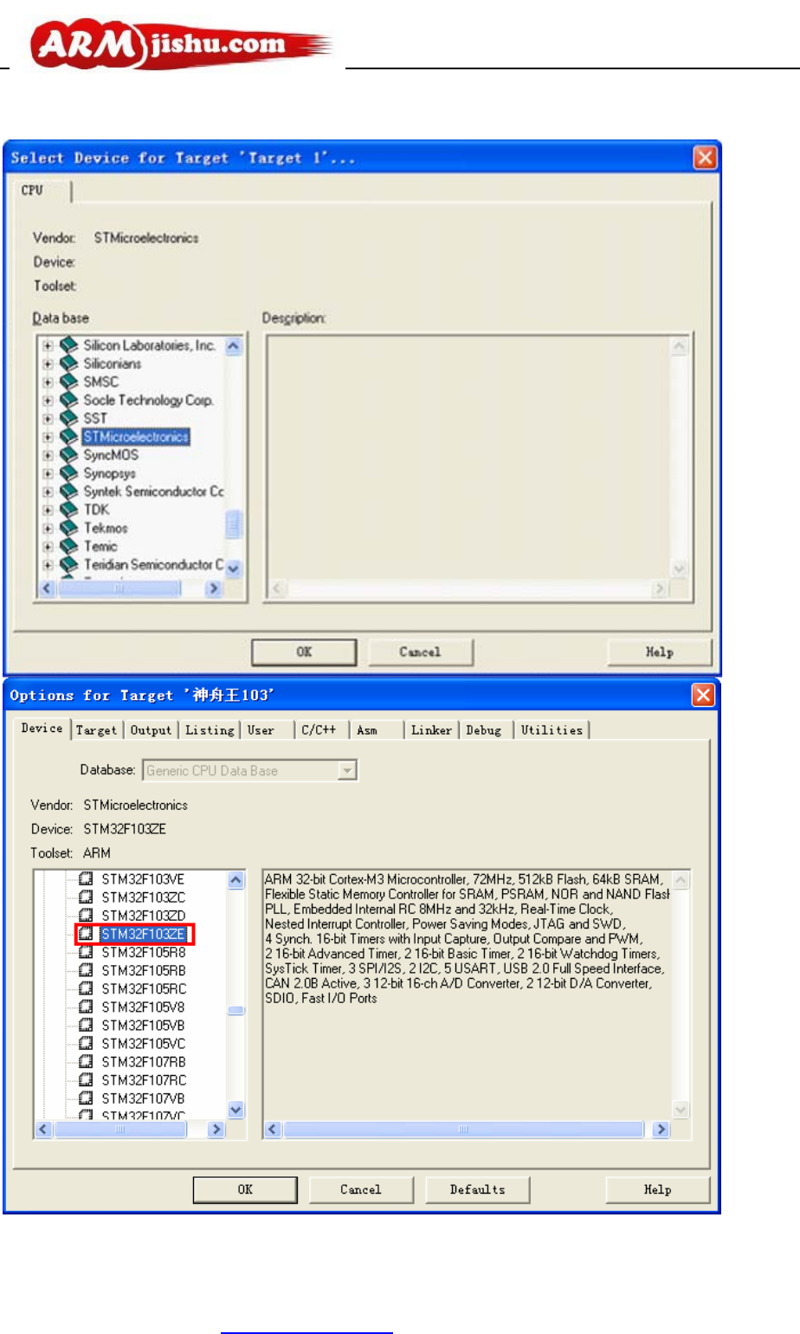Click OK in Select Device dialog
The image size is (800, 1334).
pos(304,652)
